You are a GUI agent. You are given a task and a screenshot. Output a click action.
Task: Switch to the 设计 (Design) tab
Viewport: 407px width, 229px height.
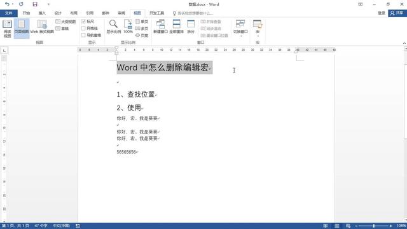(x=58, y=13)
